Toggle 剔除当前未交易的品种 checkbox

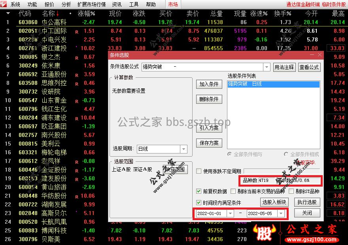[x=233, y=191]
